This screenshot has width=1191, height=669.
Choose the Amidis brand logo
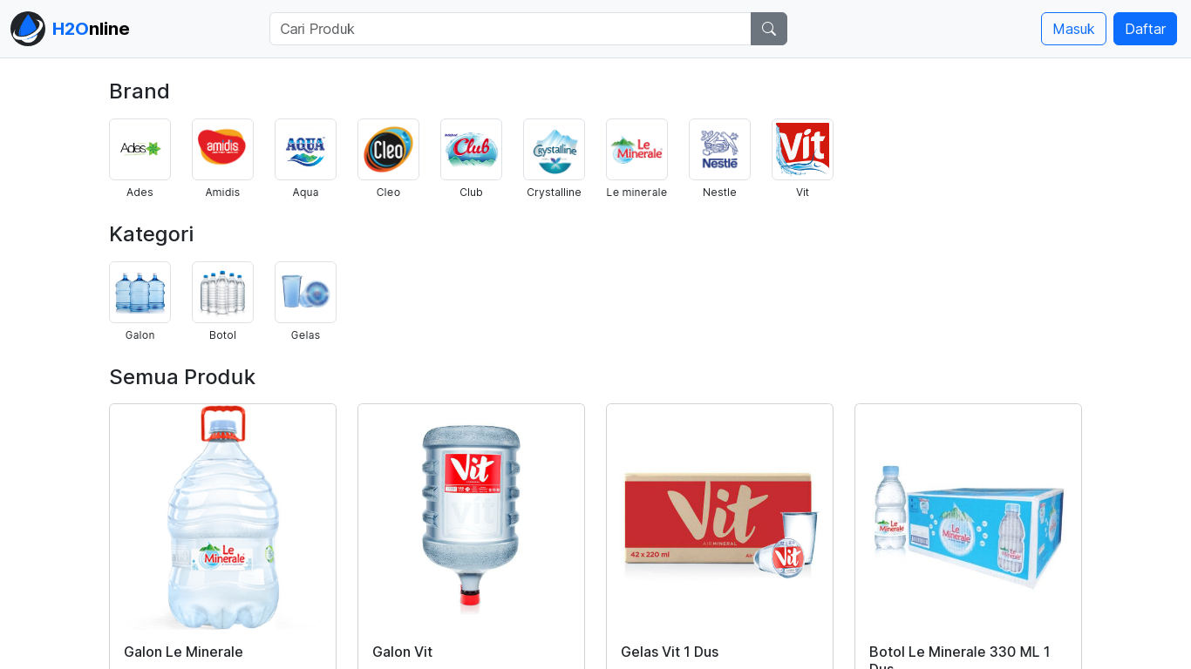click(x=222, y=149)
